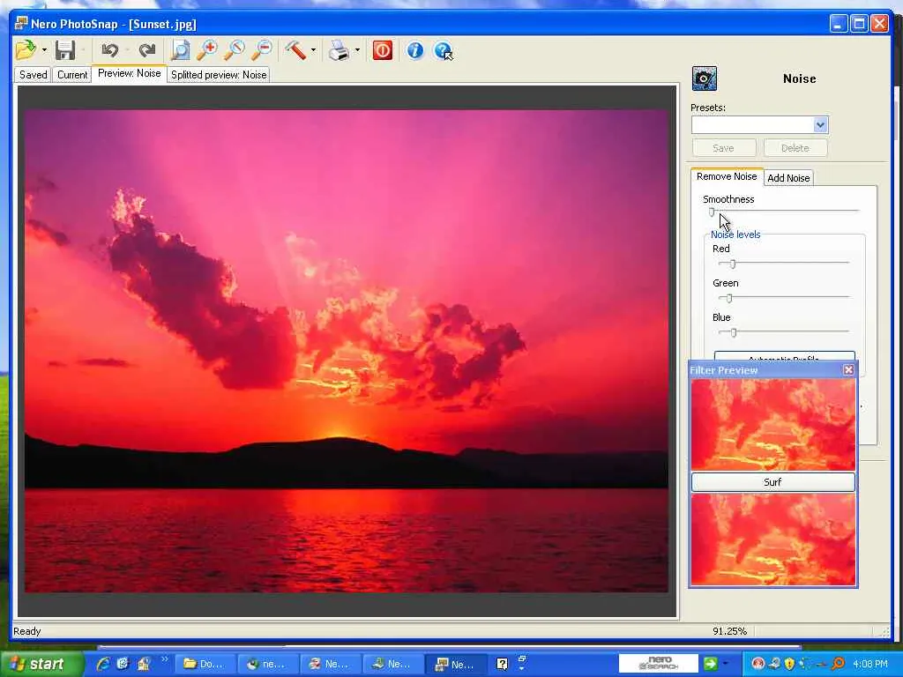Click the Delete preset button
The width and height of the screenshot is (903, 677).
pos(795,148)
